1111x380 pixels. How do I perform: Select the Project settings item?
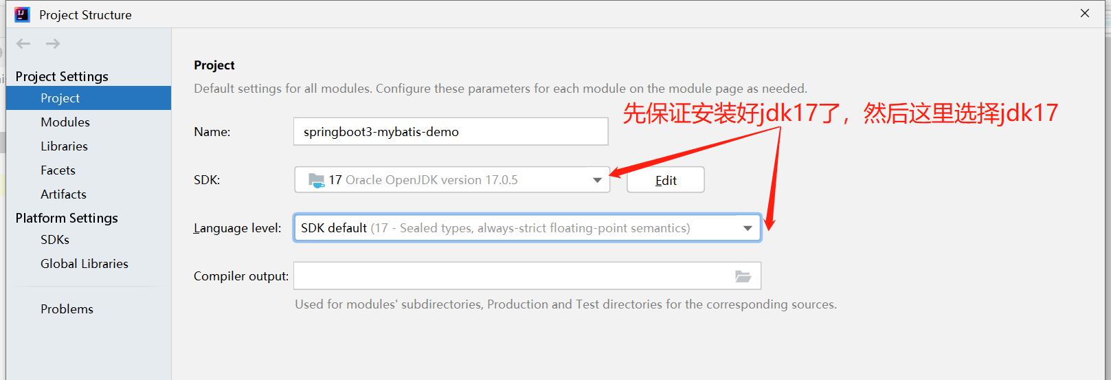pos(89,98)
